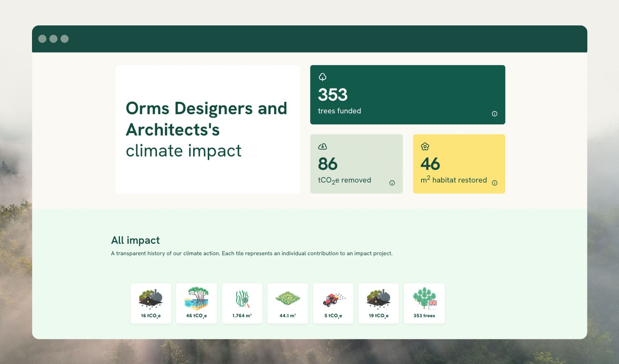Click the All impact heading
This screenshot has height=364, width=619.
click(x=135, y=240)
